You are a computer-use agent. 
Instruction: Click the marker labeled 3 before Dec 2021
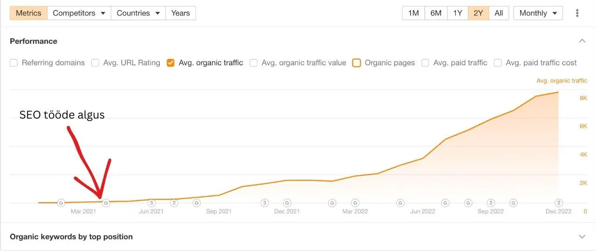point(264,203)
